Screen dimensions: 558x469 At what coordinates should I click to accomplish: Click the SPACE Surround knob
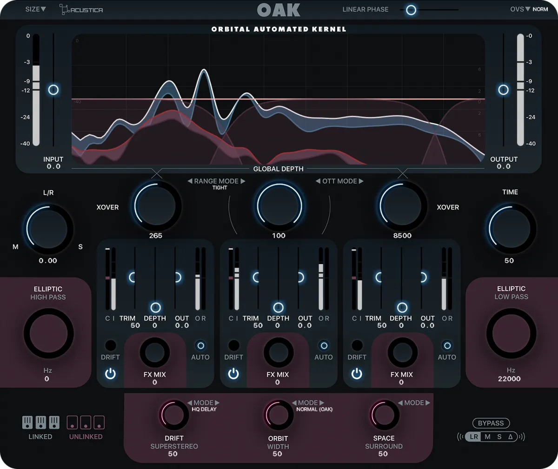click(384, 415)
